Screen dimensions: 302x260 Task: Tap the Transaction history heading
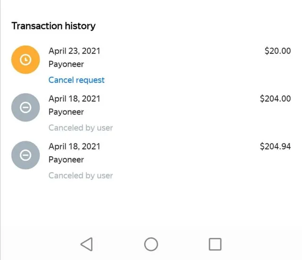coord(53,26)
